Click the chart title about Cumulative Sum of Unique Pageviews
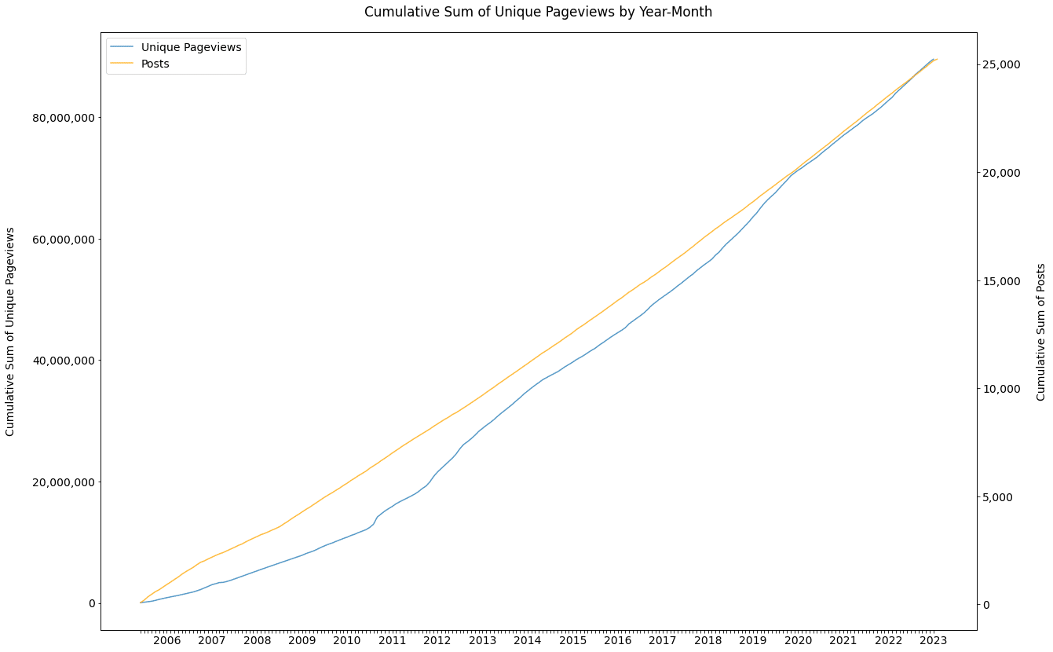The width and height of the screenshot is (1053, 652). click(538, 12)
